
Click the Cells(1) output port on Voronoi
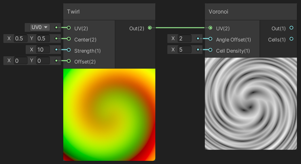pyautogui.click(x=292, y=39)
